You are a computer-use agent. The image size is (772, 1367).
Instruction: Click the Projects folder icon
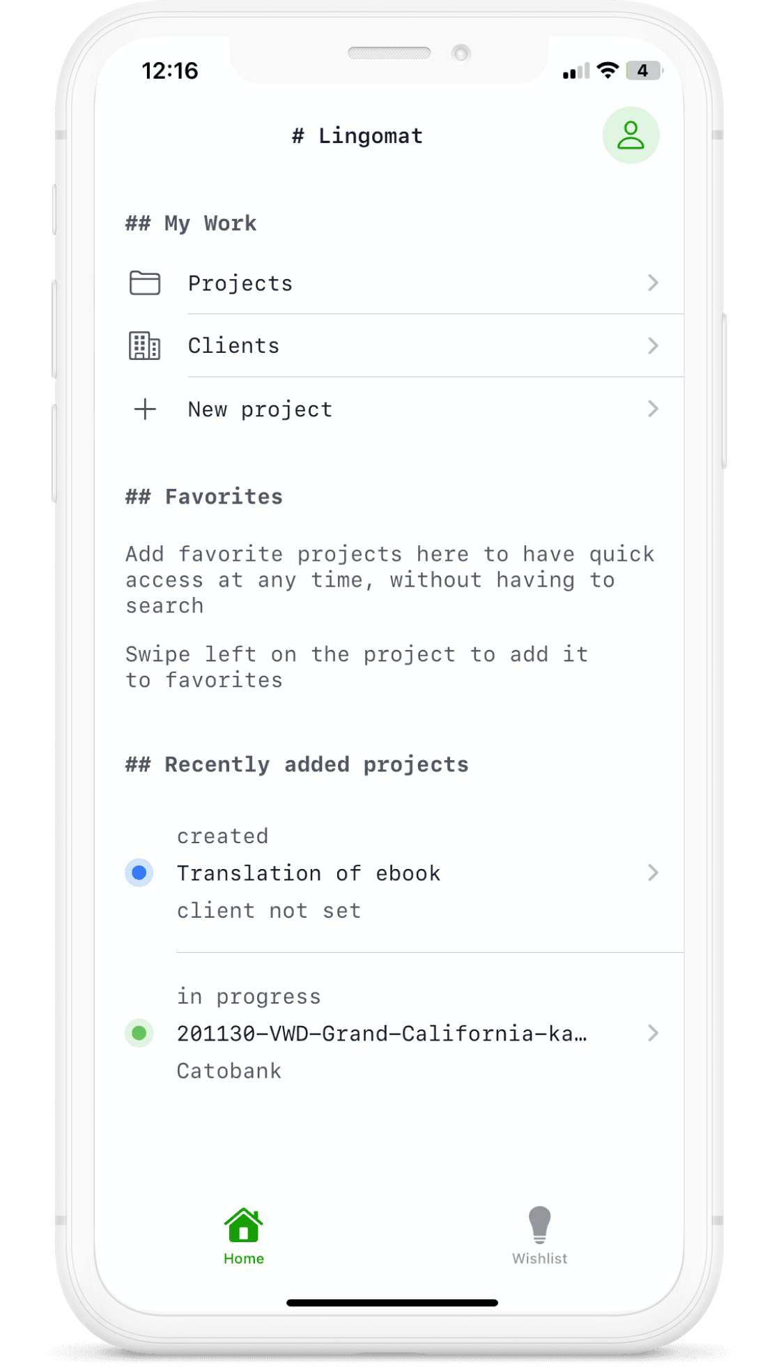(145, 283)
